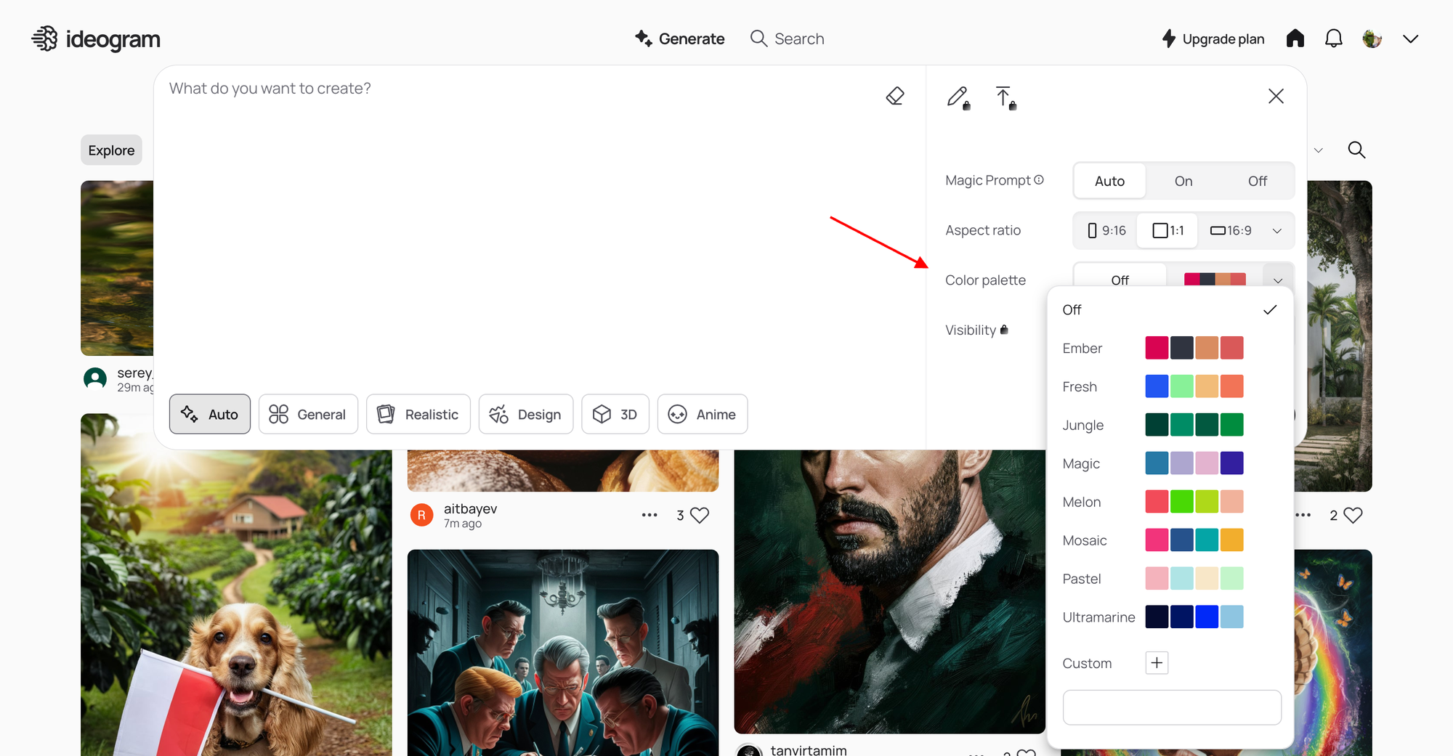Select the locked edit pencil tool
Image resolution: width=1453 pixels, height=756 pixels.
click(x=959, y=97)
